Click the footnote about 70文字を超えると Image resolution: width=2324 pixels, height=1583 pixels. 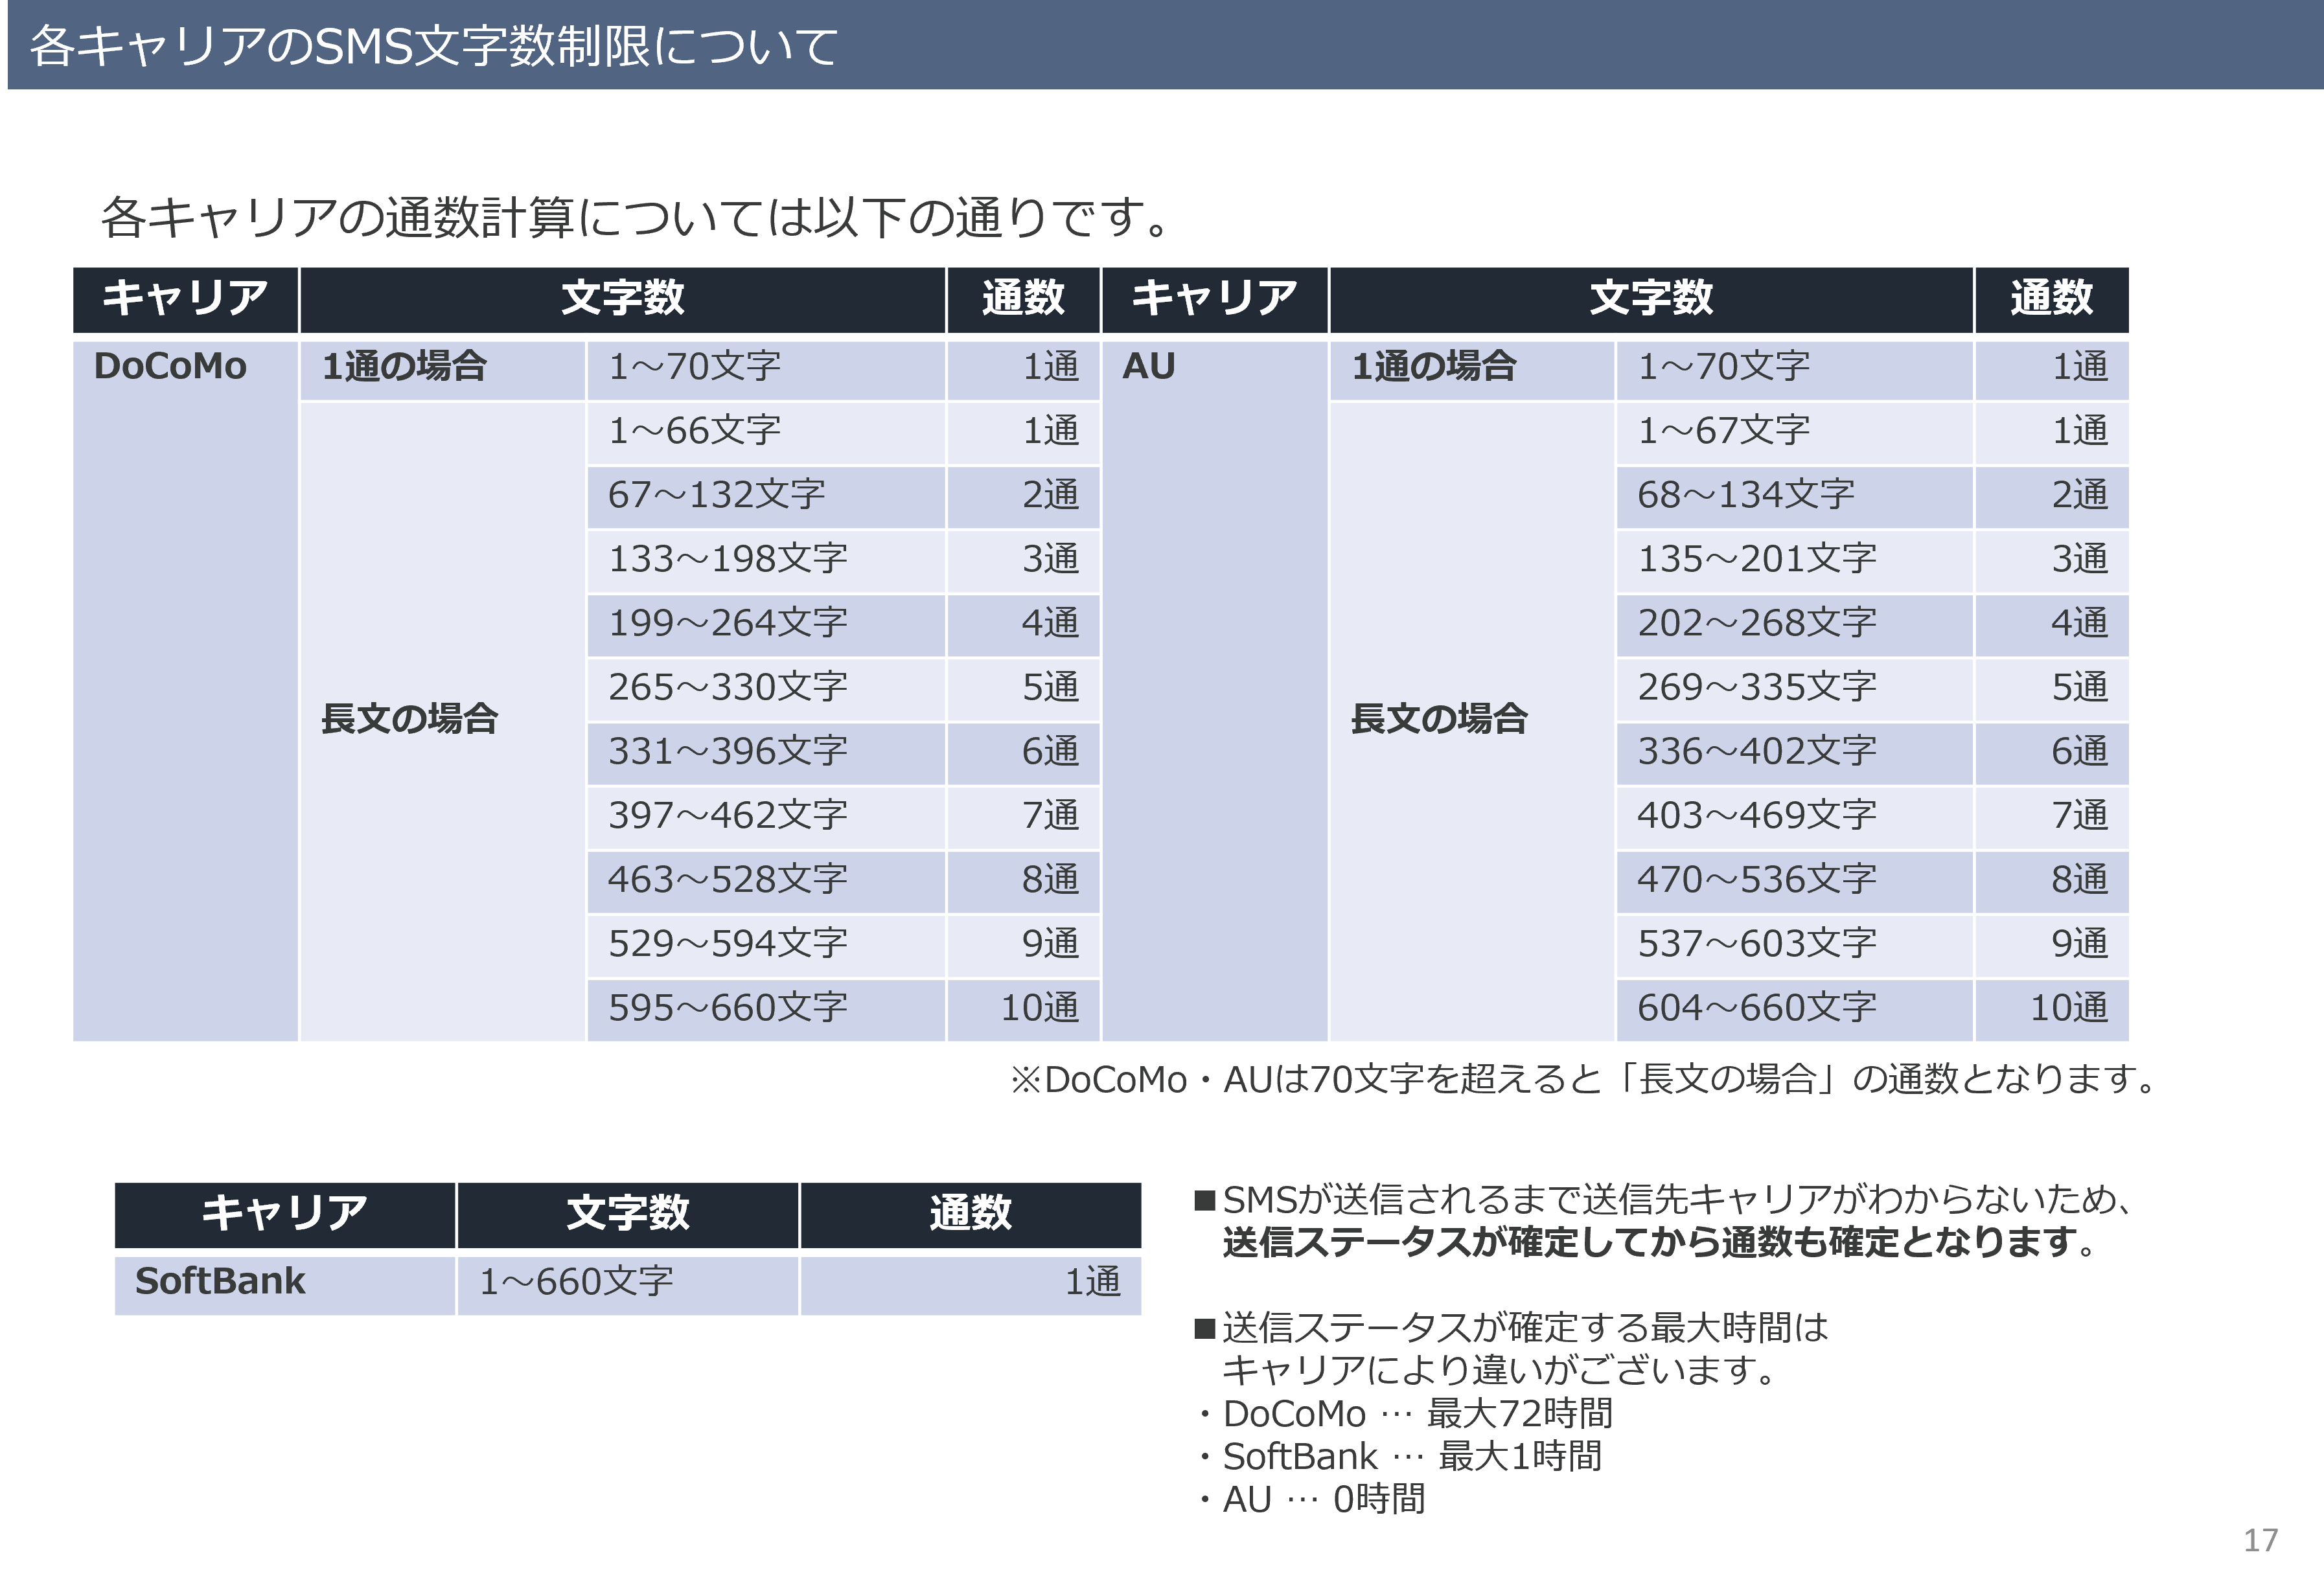(1583, 1080)
